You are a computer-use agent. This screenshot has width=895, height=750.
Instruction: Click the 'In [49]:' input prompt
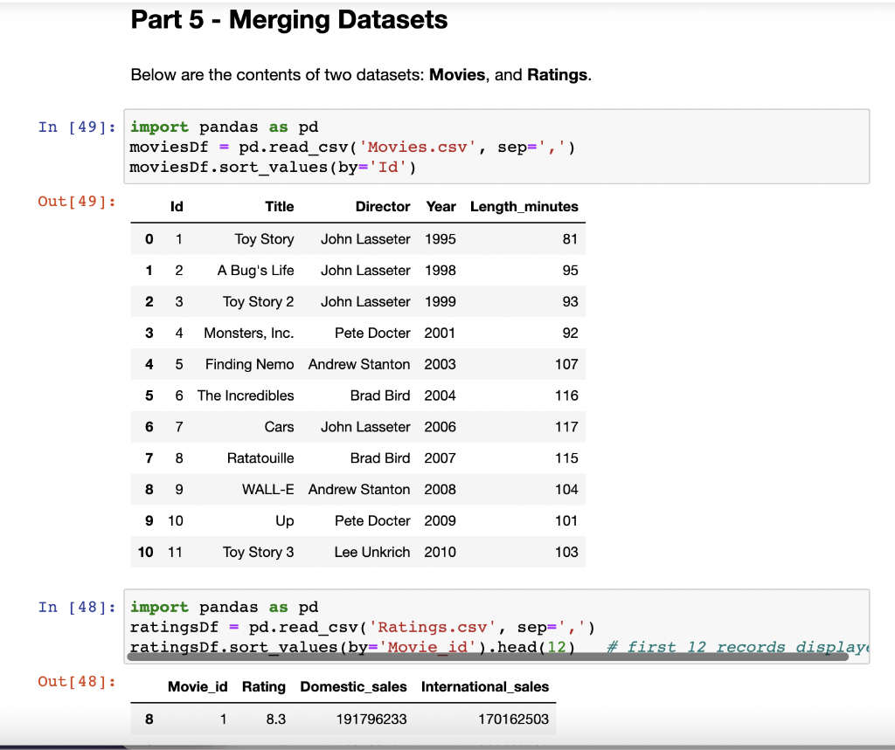tap(77, 127)
